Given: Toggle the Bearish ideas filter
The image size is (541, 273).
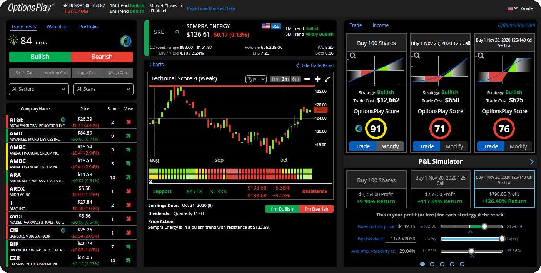Looking at the screenshot, I should pos(102,57).
